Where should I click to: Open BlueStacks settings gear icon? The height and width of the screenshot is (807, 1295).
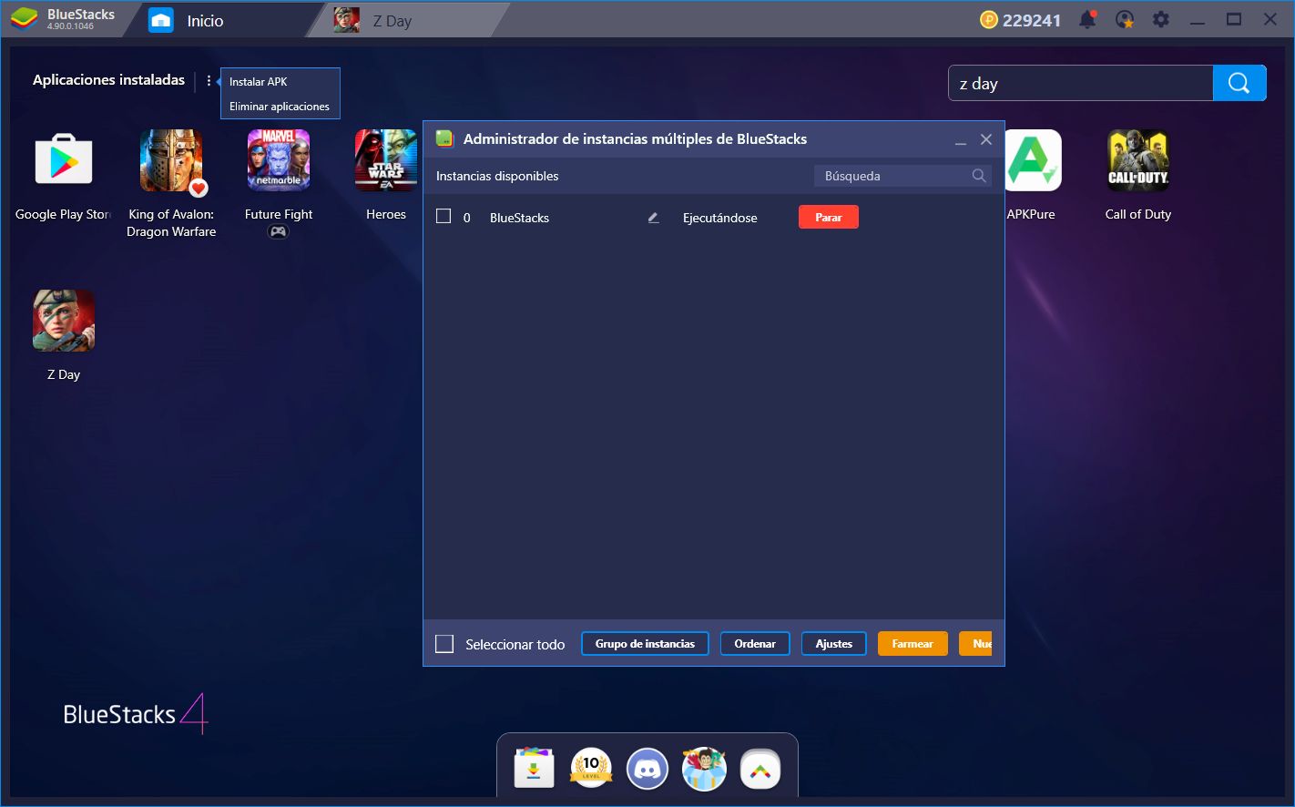(1160, 19)
